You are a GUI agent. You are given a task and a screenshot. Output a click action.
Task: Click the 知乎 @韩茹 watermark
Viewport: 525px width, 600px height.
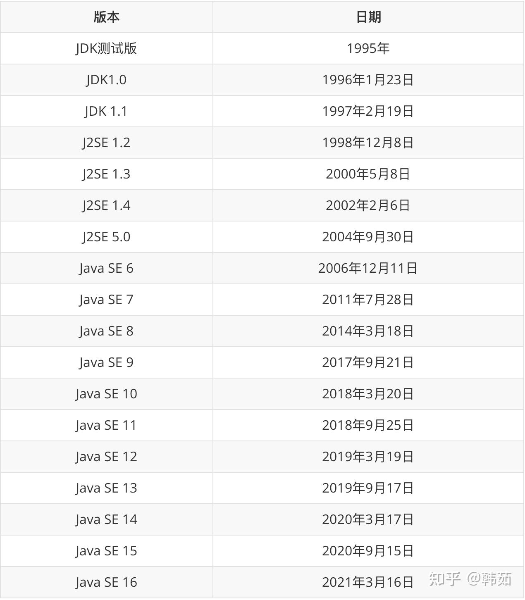coord(470,579)
